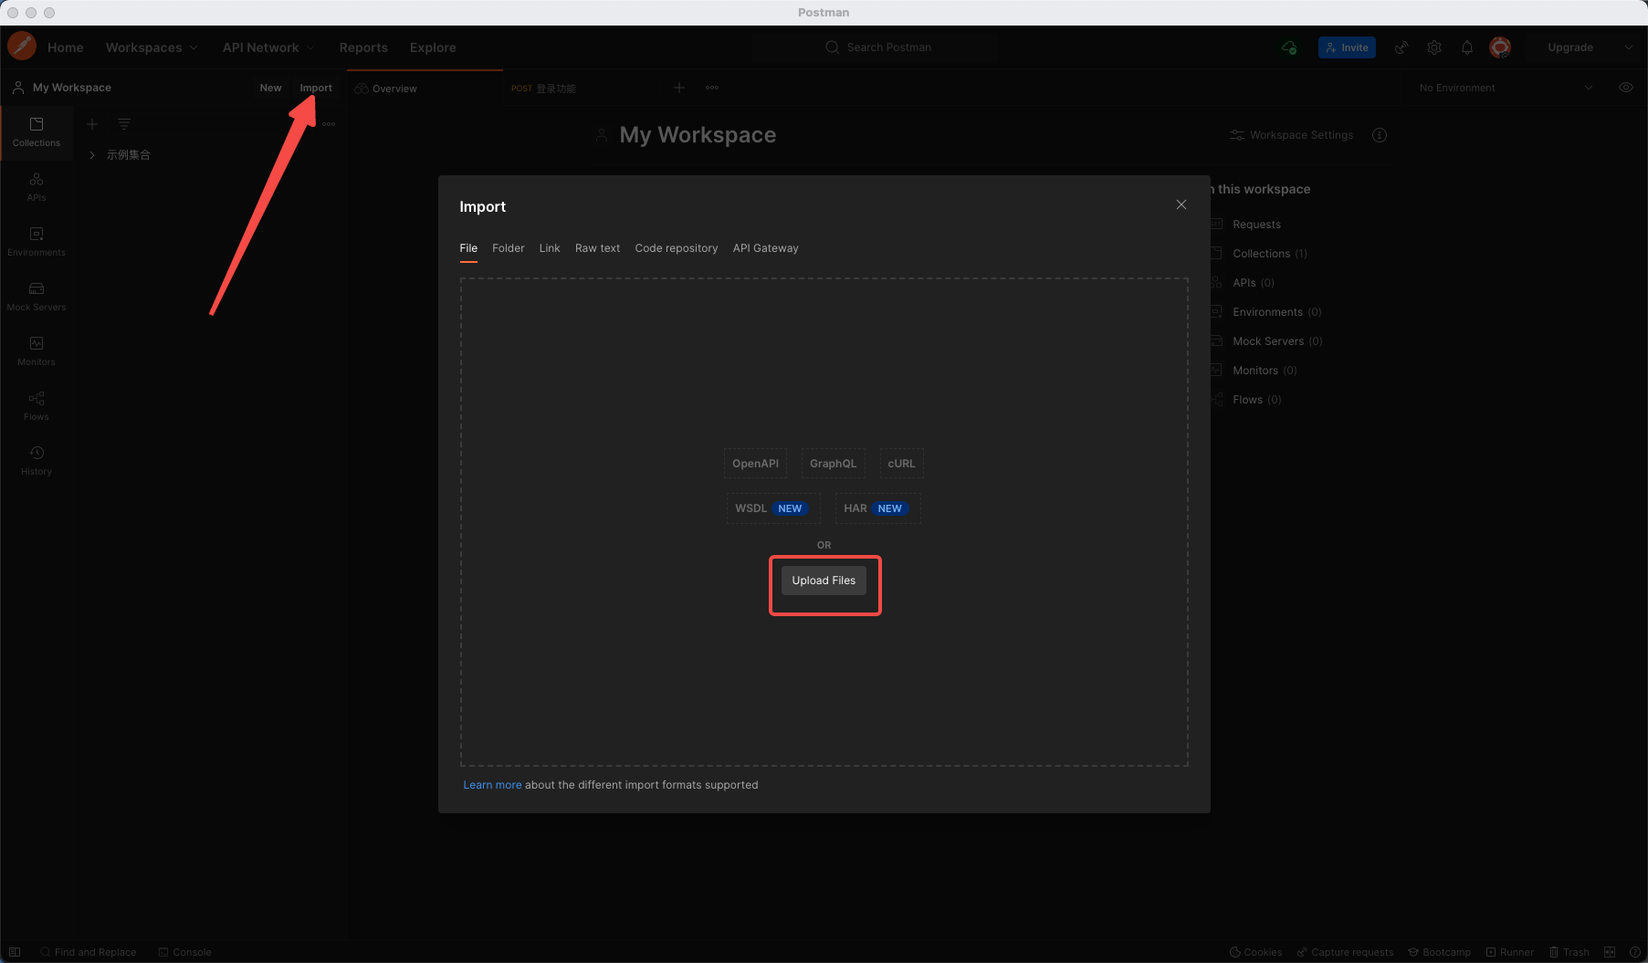1648x963 pixels.
Task: Open the notifications bell icon
Action: (1467, 47)
